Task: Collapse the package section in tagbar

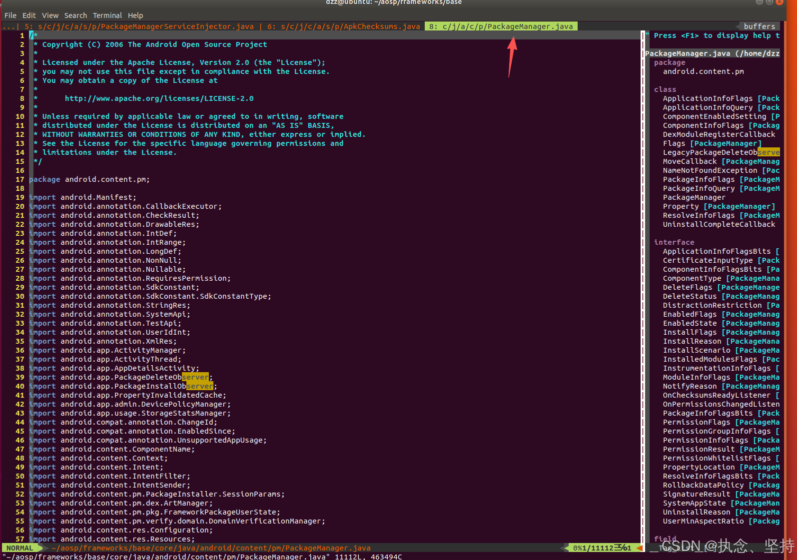Action: point(670,62)
